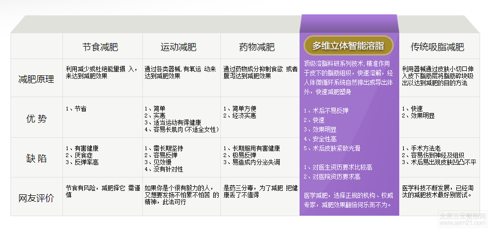Click the 4、容易长肌肉(不适全女性) item
The width and height of the screenshot is (490, 230).
(x=182, y=129)
